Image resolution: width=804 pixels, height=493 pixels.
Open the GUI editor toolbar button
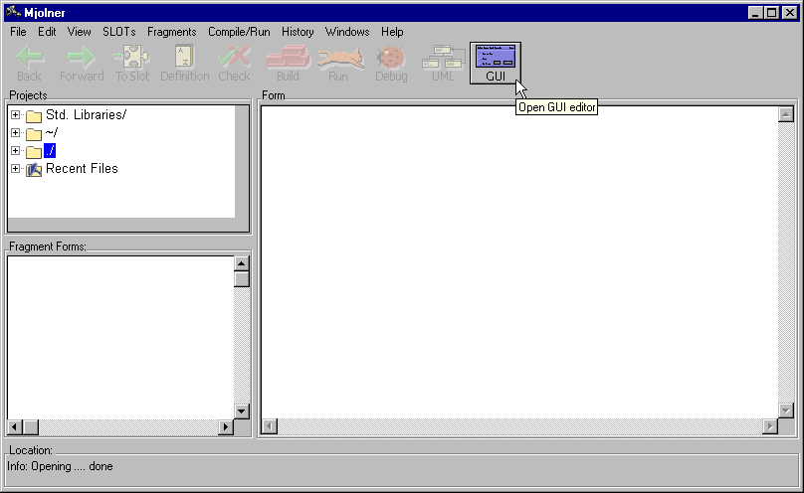pos(496,63)
